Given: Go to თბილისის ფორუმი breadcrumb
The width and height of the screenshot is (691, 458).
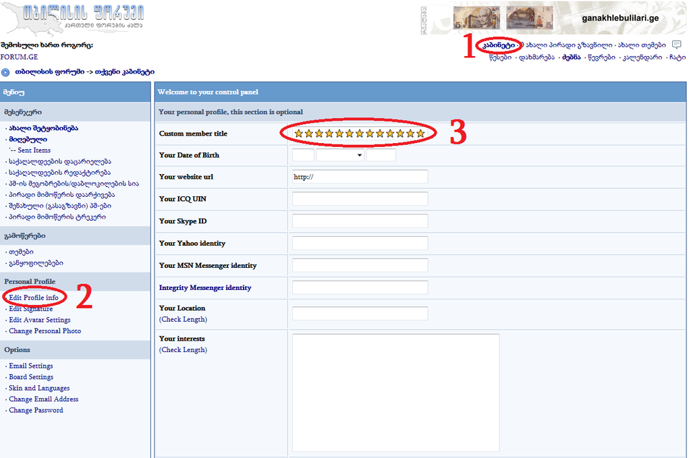Looking at the screenshot, I should [x=49, y=71].
